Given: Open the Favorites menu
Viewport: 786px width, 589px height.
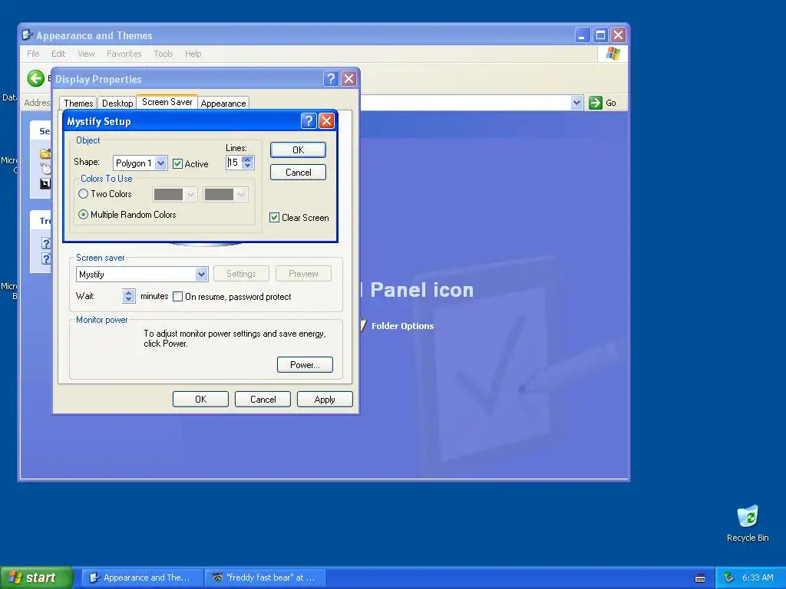Looking at the screenshot, I should click(x=124, y=54).
